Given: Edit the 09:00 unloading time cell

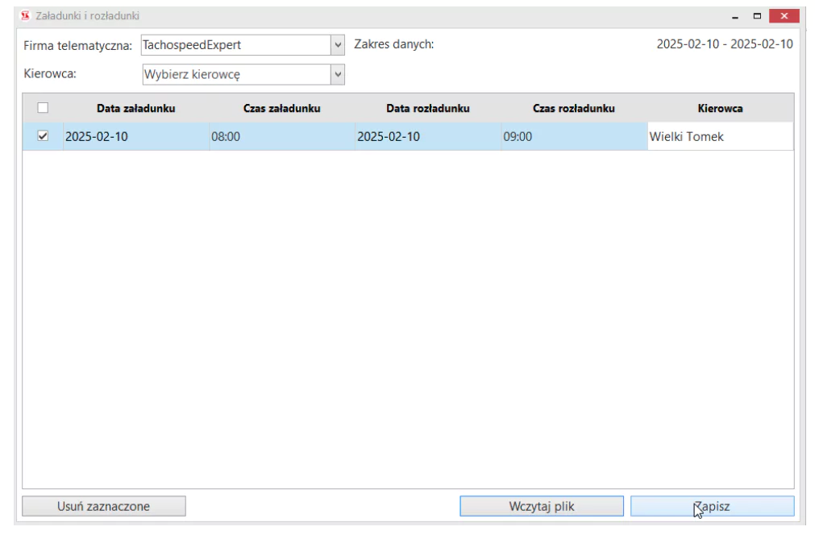Looking at the screenshot, I should 573,136.
